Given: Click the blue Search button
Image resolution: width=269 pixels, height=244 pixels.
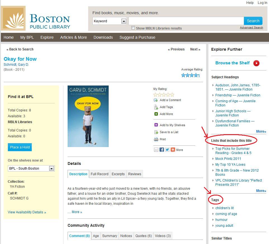Looking at the screenshot, I should [253, 21].
